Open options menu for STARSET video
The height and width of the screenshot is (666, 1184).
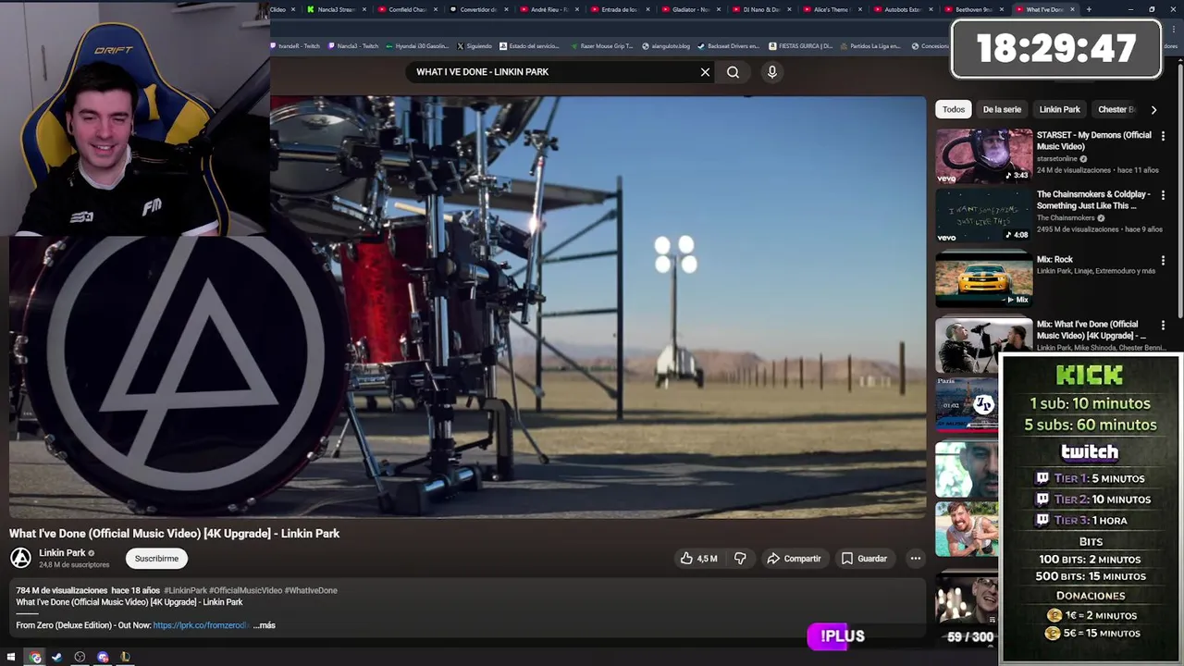click(1163, 136)
